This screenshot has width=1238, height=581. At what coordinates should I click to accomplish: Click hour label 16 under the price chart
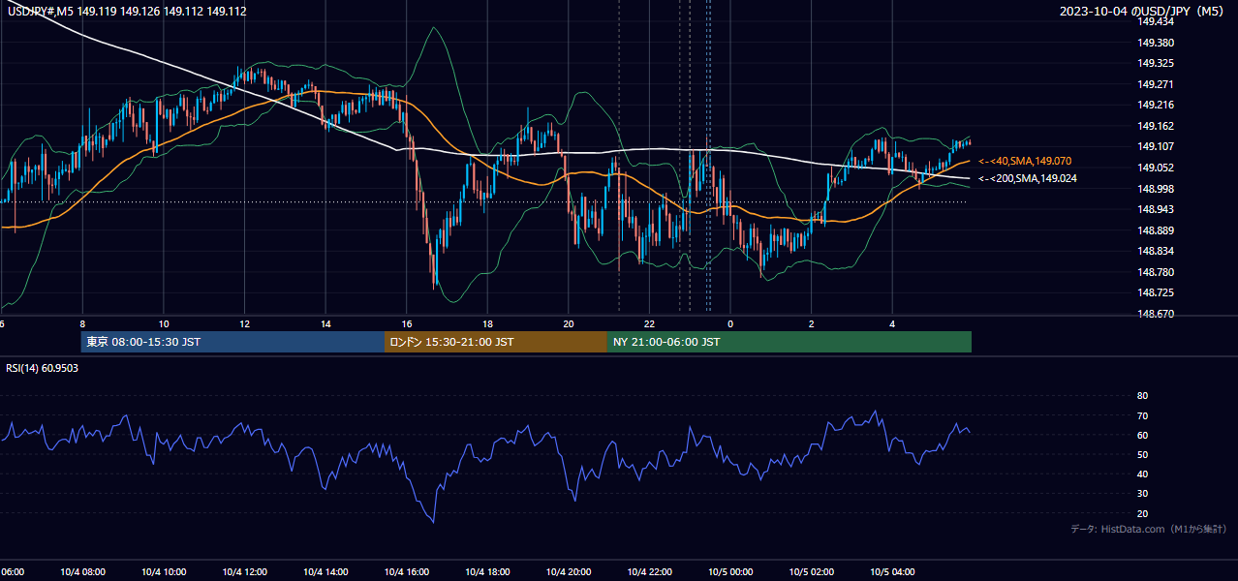pos(407,323)
